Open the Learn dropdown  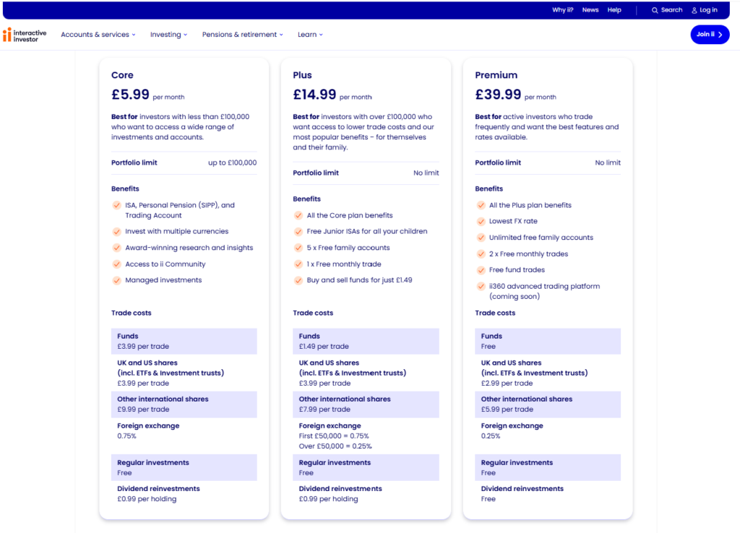[309, 34]
